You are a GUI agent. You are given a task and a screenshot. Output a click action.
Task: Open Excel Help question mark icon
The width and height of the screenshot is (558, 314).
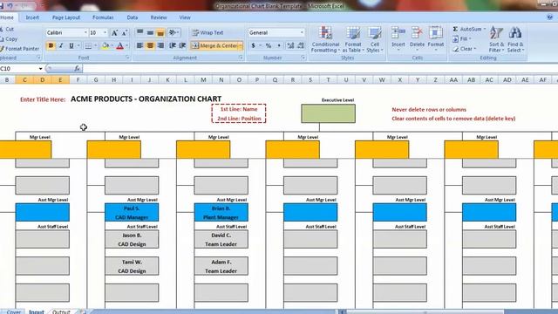coord(550,17)
